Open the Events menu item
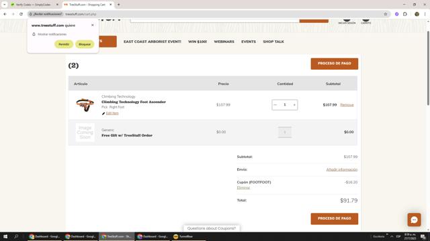Viewport: 430px width, 241px height. [249, 42]
